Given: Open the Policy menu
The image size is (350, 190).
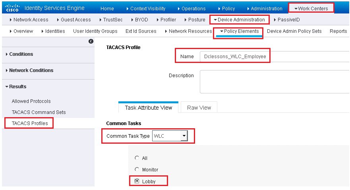Looking at the screenshot, I should point(226,8).
